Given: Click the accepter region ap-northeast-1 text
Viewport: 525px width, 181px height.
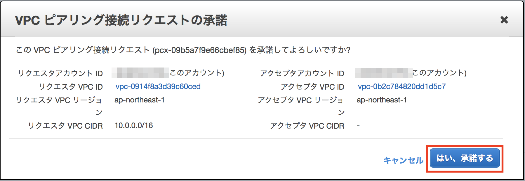Looking at the screenshot, I should click(x=382, y=100).
